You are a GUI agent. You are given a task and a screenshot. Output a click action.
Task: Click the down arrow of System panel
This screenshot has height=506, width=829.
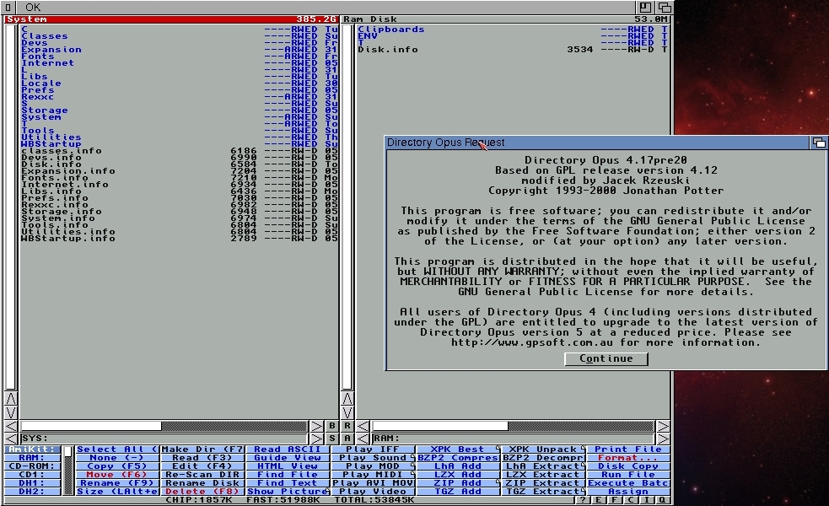pos(11,412)
